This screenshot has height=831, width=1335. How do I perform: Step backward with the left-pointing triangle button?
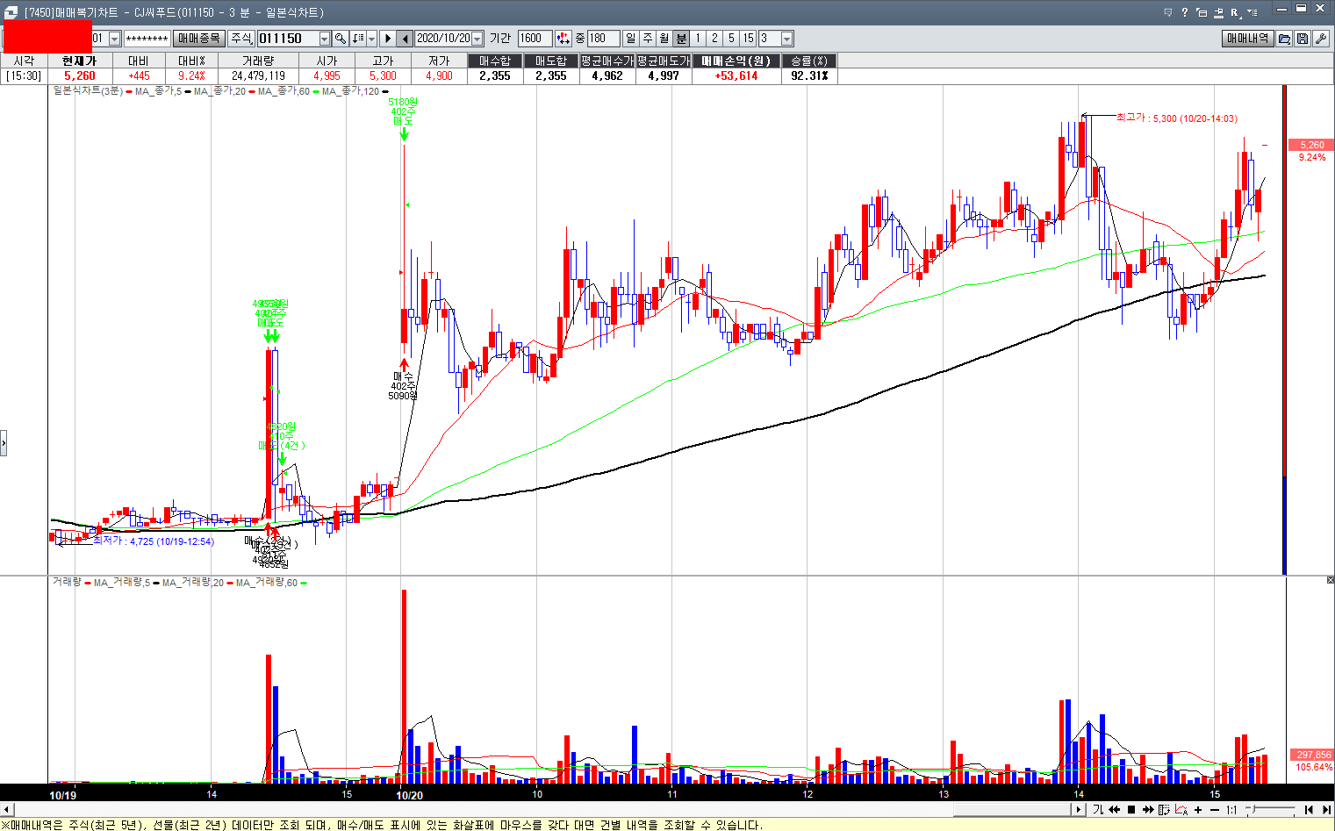pos(405,39)
